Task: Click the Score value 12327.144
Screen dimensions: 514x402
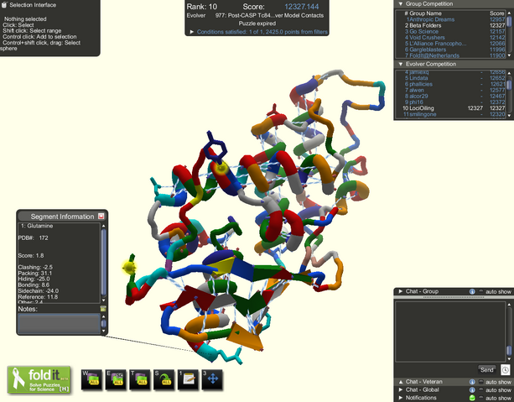Action: [302, 7]
